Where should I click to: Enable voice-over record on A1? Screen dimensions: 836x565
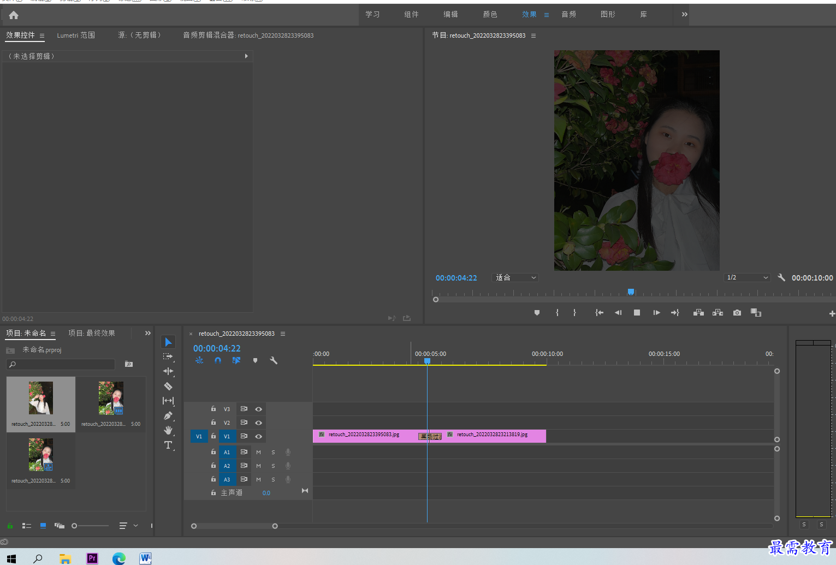(288, 452)
